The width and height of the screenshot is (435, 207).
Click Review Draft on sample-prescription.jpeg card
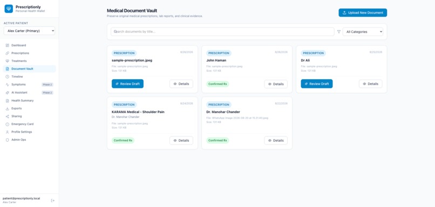tap(127, 84)
